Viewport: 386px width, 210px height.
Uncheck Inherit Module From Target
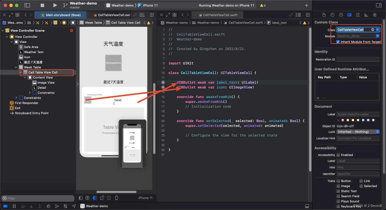[x=338, y=42]
